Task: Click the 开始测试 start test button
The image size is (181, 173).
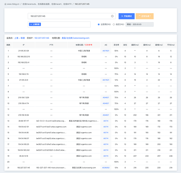Action: 127,16
